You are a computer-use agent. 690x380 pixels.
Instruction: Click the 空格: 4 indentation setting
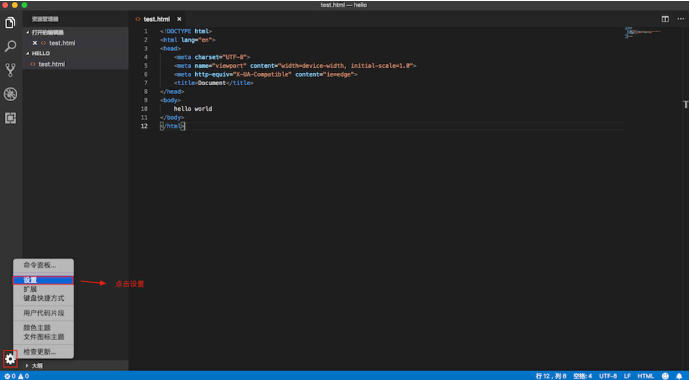[582, 376]
